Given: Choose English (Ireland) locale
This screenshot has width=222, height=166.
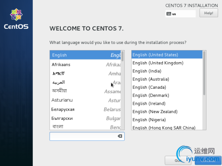Looking at the screenshot, I should [167, 103].
